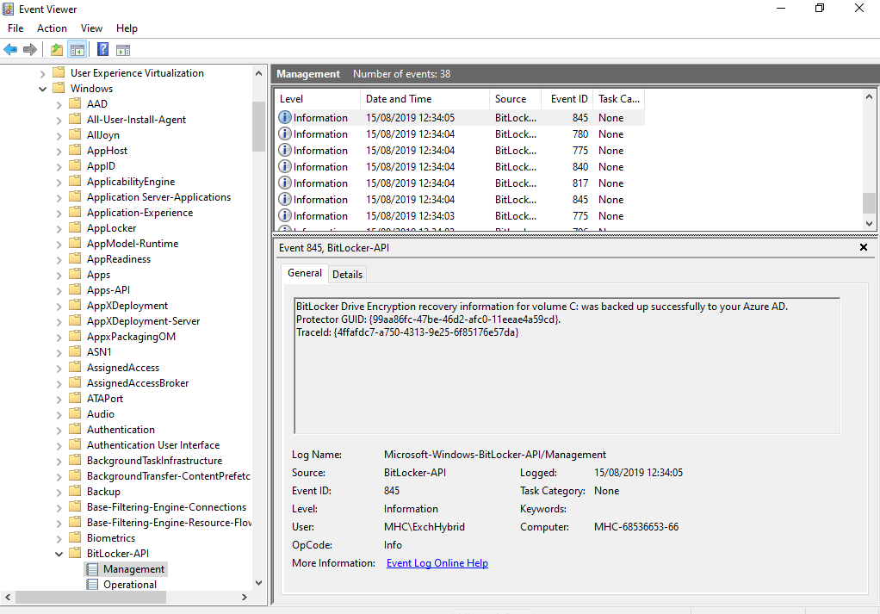Click the Information icon beside Event ID 780
880x614 pixels.
284,133
